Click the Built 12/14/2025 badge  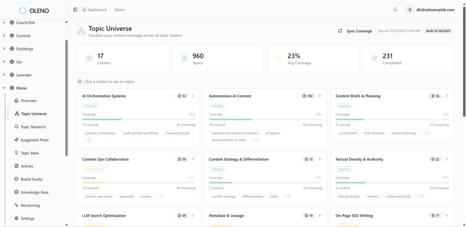[439, 31]
